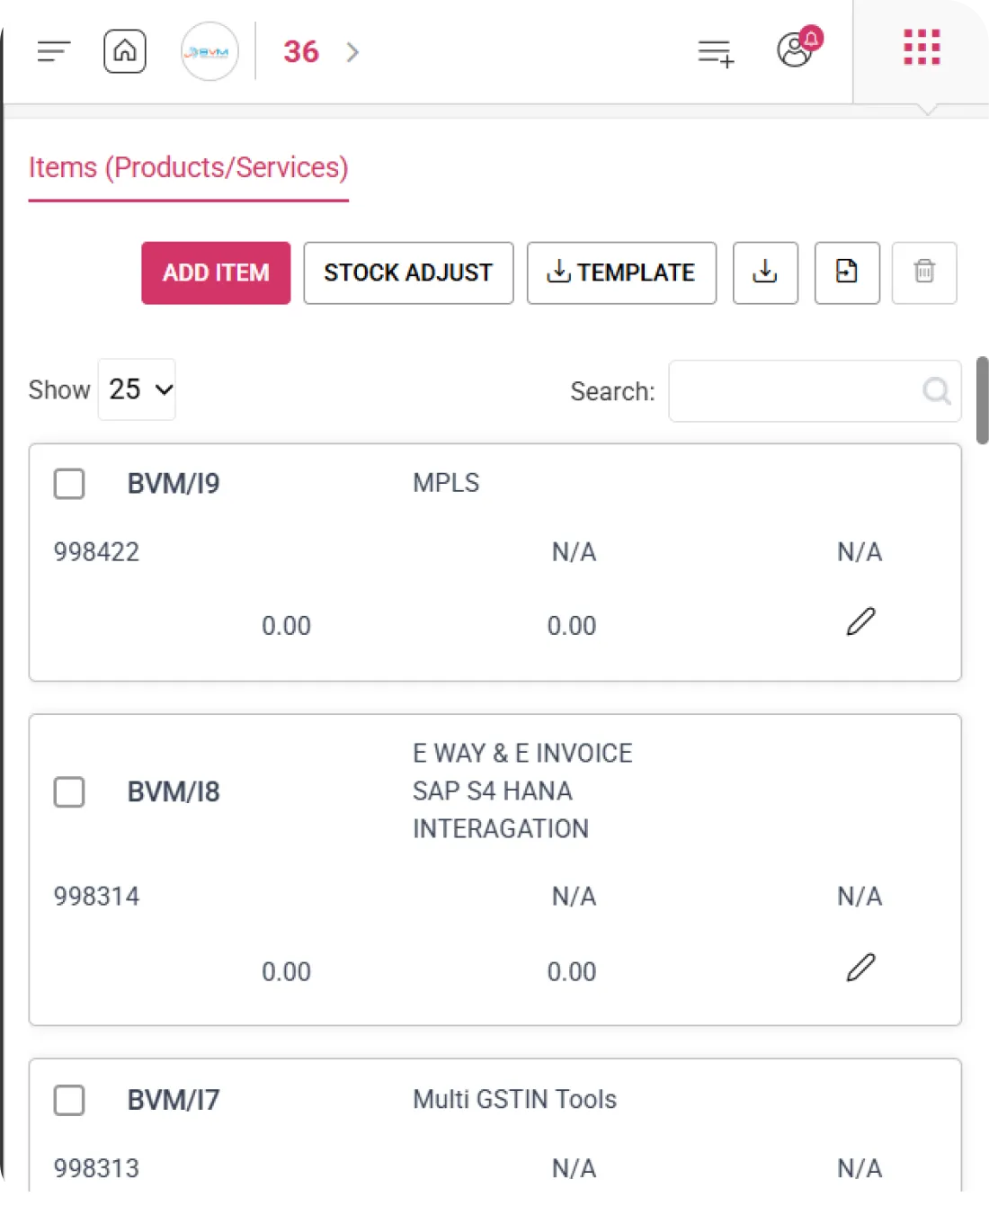Click the import file icon button
Viewport: 989px width, 1206px height.
coord(847,272)
